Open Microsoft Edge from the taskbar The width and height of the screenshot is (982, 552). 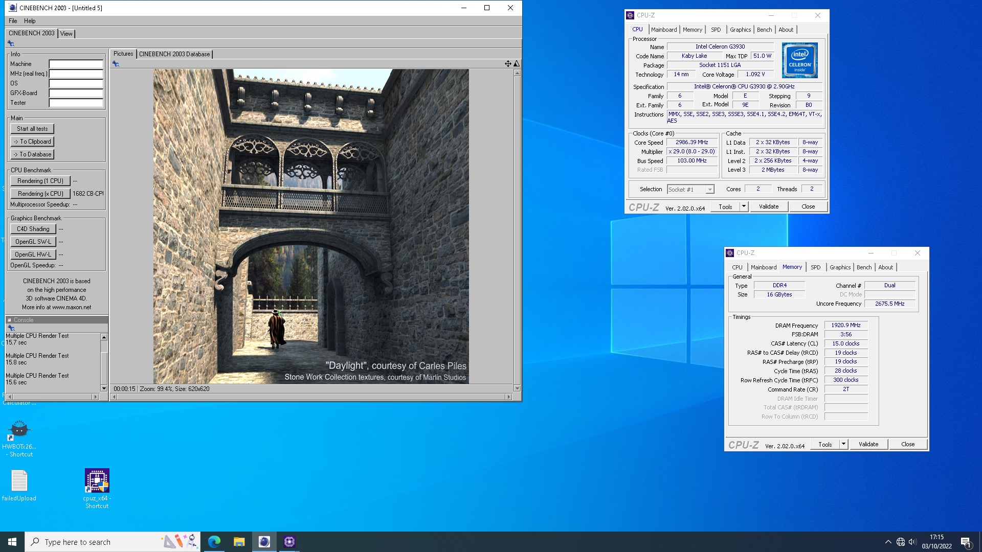click(214, 542)
